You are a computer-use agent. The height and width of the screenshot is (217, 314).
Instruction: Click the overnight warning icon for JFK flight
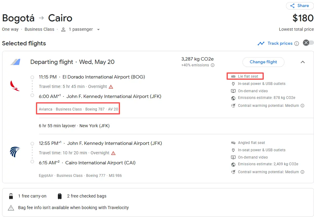(x=113, y=153)
